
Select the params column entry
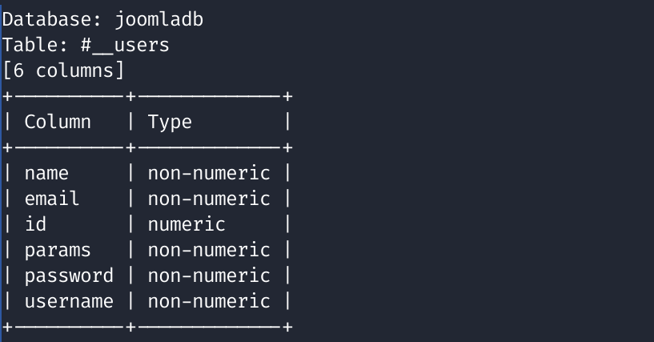tap(58, 251)
